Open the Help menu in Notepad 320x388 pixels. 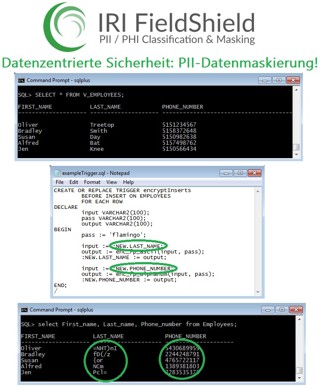129,182
